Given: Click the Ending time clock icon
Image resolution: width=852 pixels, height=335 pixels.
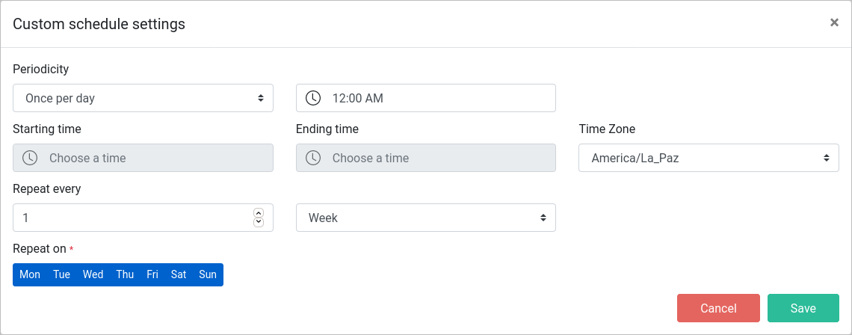Looking at the screenshot, I should (x=313, y=158).
